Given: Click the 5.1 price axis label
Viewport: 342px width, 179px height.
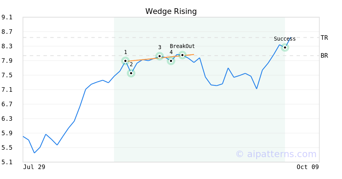Looking at the screenshot, I should click(x=7, y=162).
